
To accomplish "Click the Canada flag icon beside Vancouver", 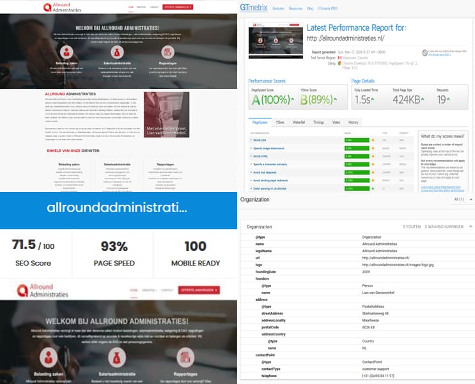I will click(339, 58).
